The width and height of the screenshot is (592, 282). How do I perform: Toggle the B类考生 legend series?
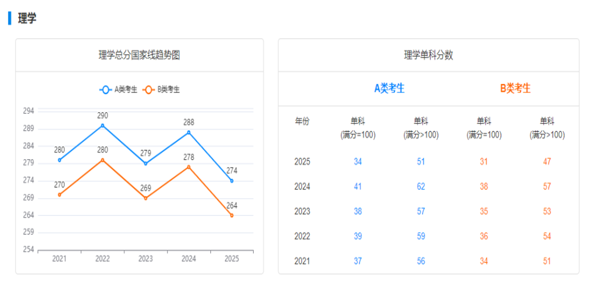[x=162, y=90]
